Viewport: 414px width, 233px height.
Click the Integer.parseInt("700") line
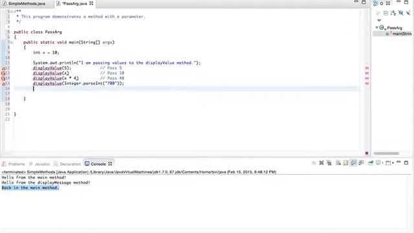[x=78, y=83]
